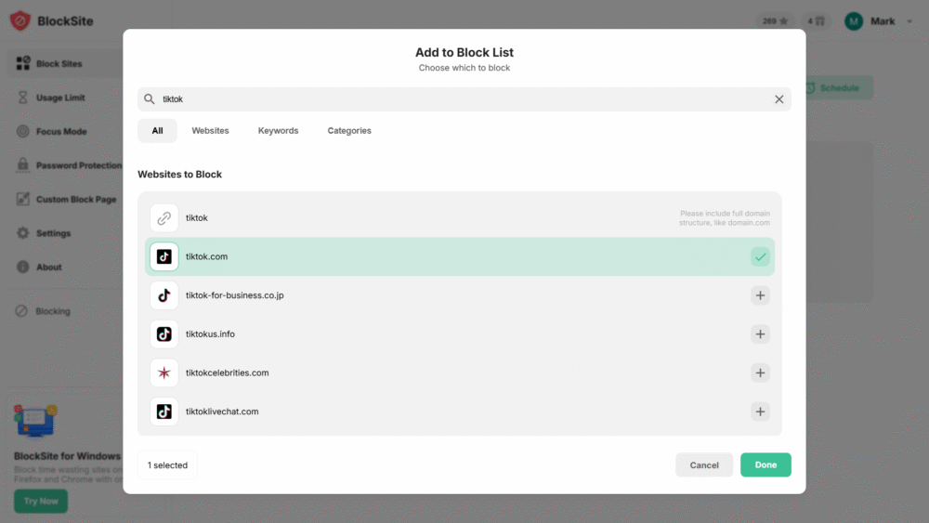Viewport: 929px width, 523px height.
Task: Clear the tiktok search text
Action: (779, 99)
